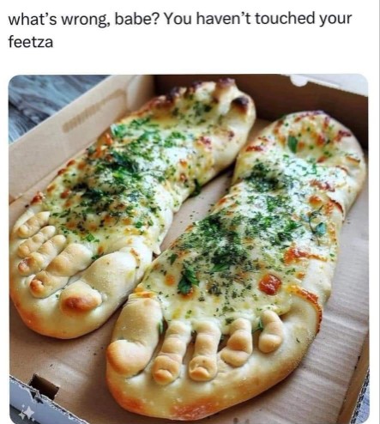Click the word "your" ending the first line

coord(335,20)
